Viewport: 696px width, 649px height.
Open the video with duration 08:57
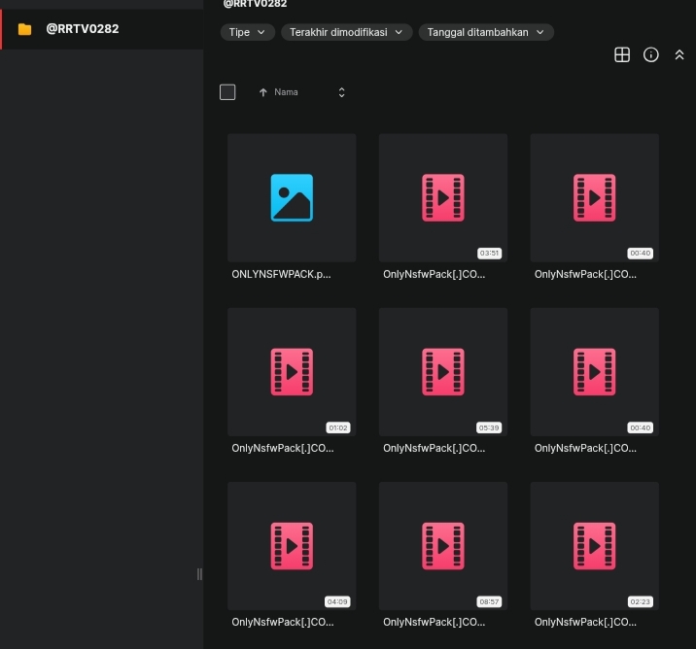[x=443, y=546]
